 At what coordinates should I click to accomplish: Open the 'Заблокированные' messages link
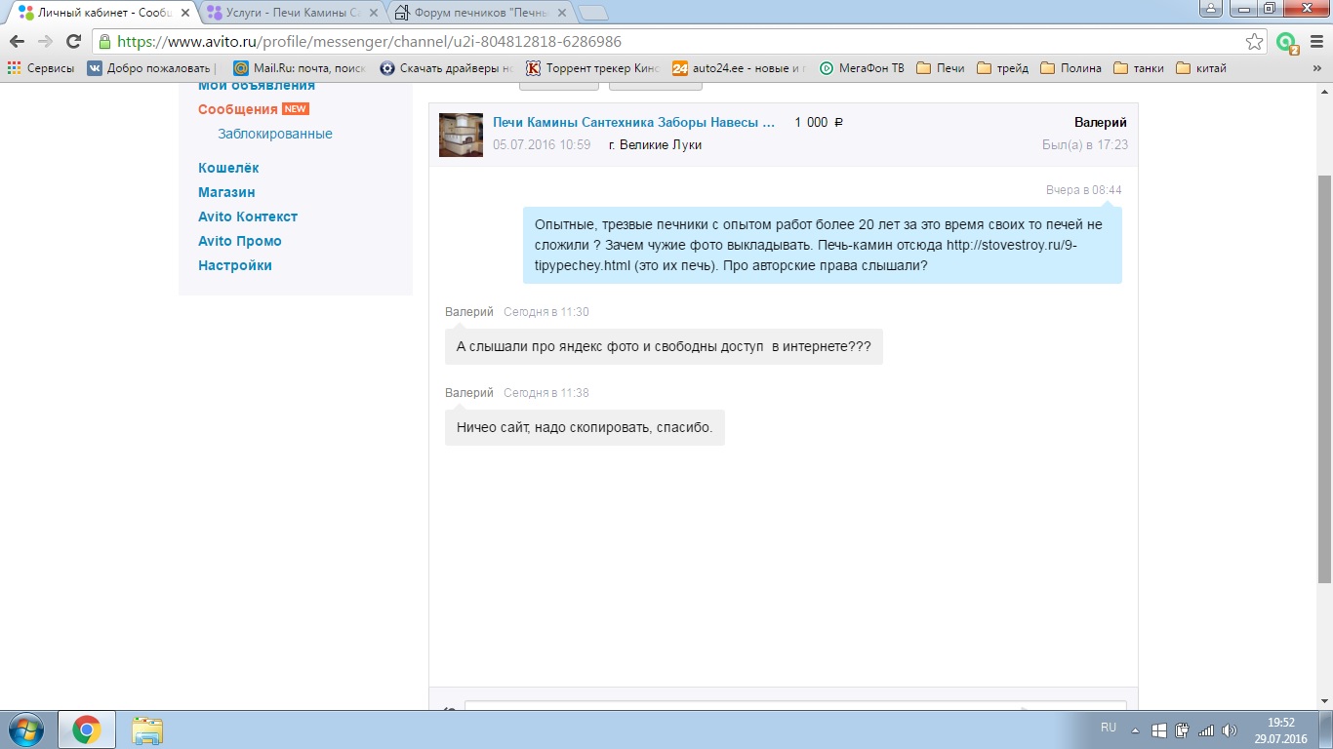[x=275, y=134]
